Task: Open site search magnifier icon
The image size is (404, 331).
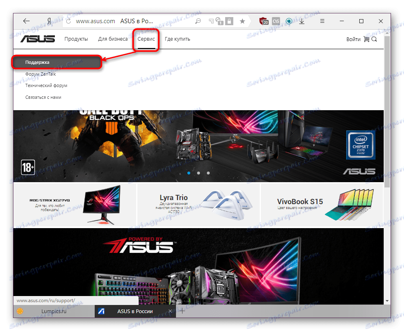Action: coord(374,39)
